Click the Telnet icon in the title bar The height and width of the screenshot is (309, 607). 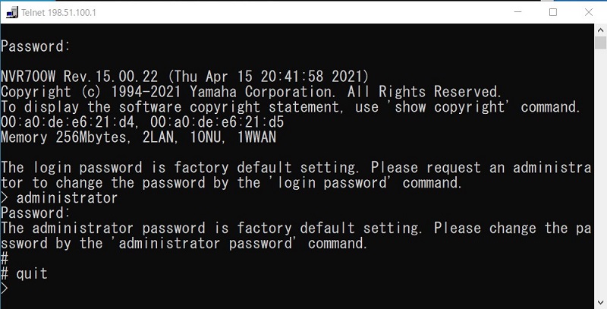tap(11, 13)
